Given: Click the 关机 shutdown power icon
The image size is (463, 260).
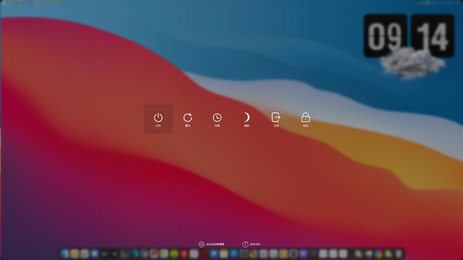Looking at the screenshot, I should point(158,119).
